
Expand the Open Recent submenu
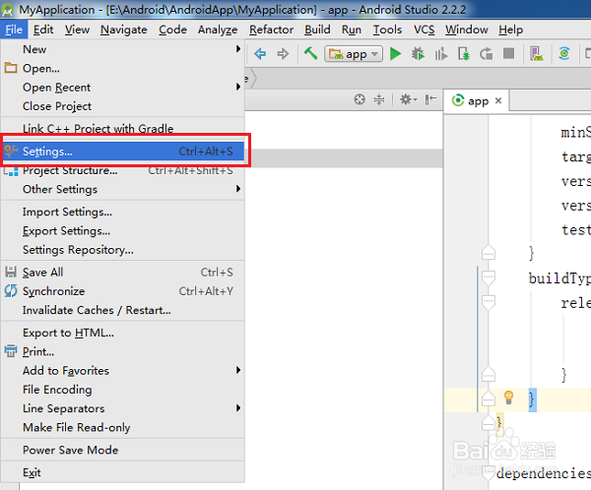123,87
